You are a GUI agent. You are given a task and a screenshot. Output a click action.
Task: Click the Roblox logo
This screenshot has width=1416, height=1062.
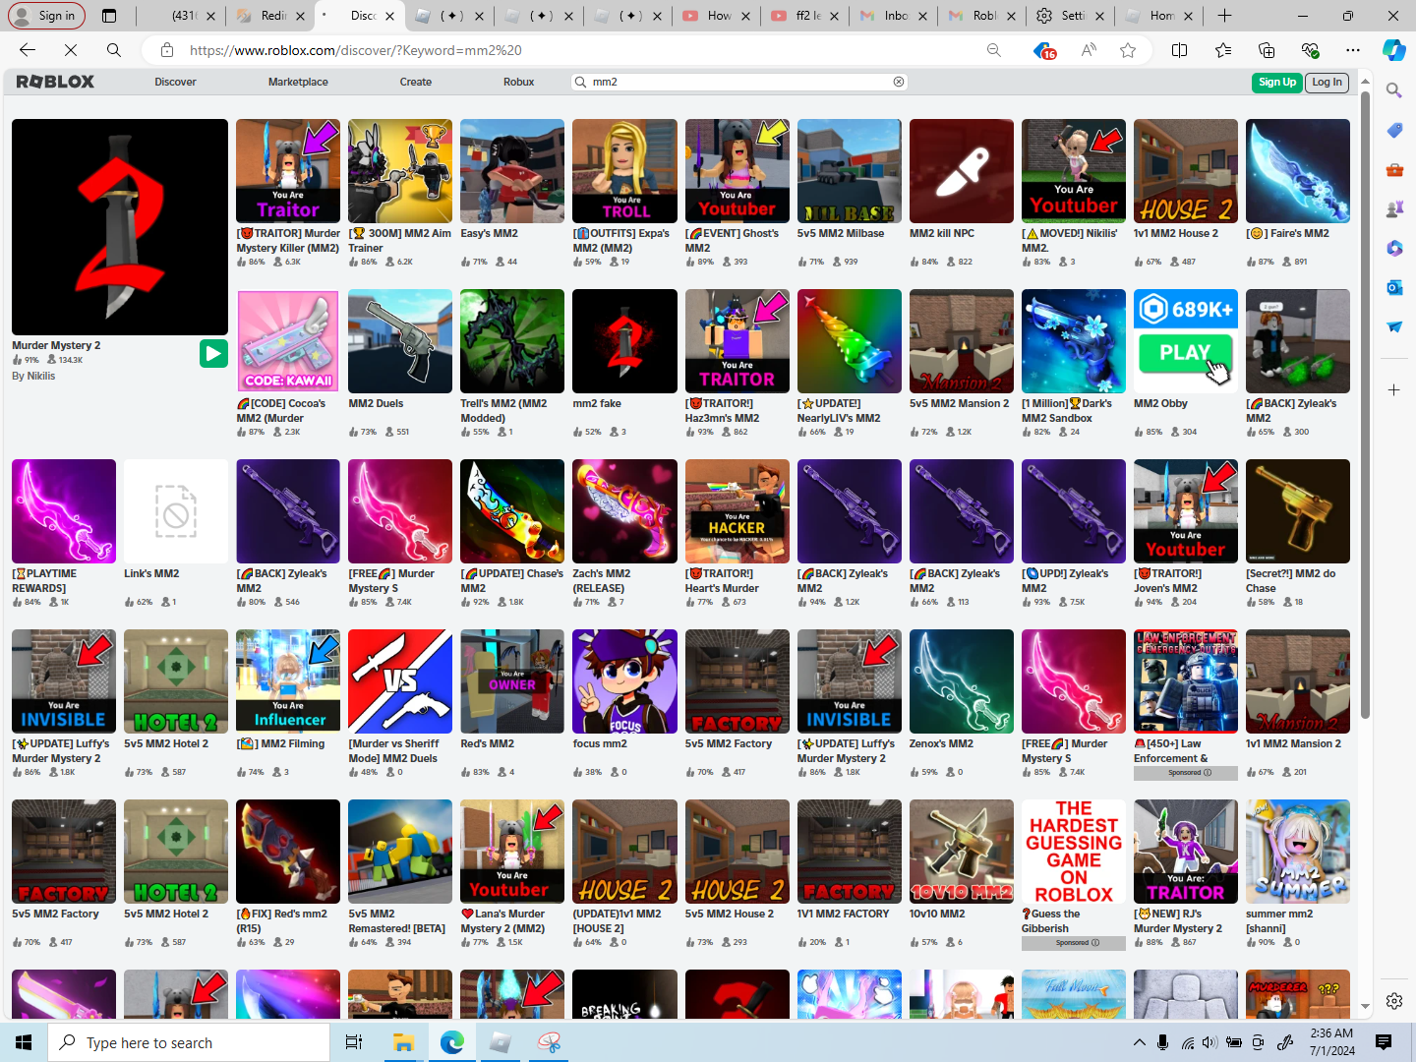tap(55, 82)
